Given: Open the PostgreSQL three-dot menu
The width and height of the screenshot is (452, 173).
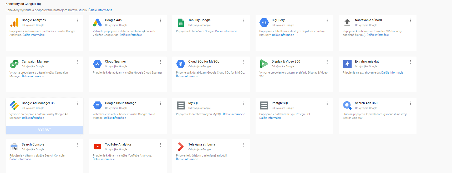Looking at the screenshot, I should tap(327, 103).
